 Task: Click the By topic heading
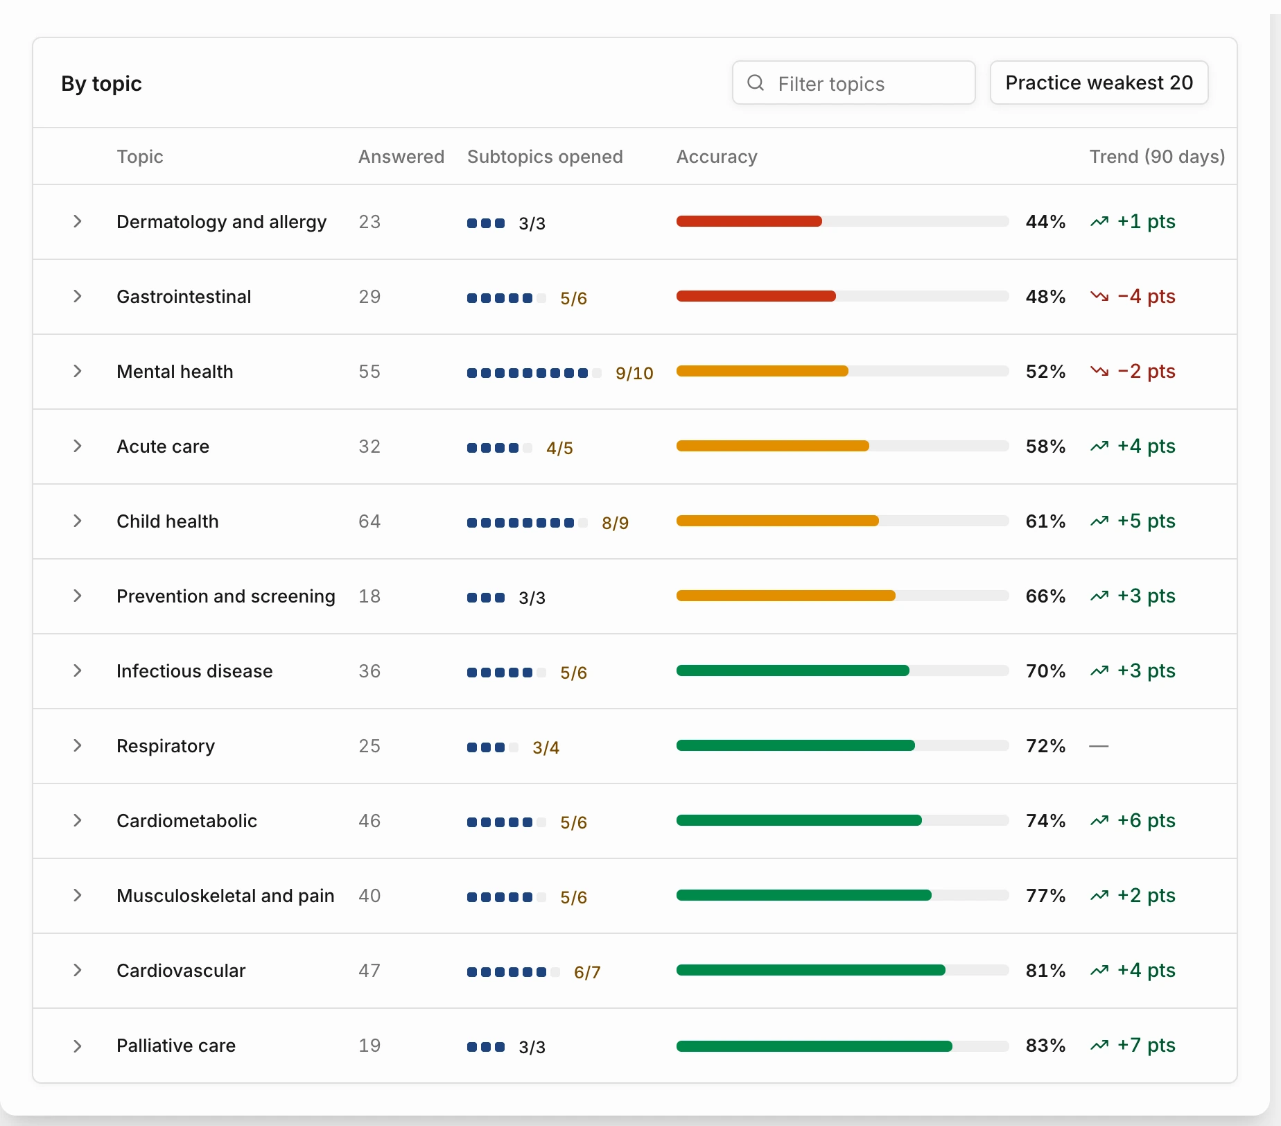click(x=101, y=84)
